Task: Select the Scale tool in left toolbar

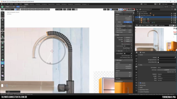Action: pyautogui.click(x=2, y=29)
